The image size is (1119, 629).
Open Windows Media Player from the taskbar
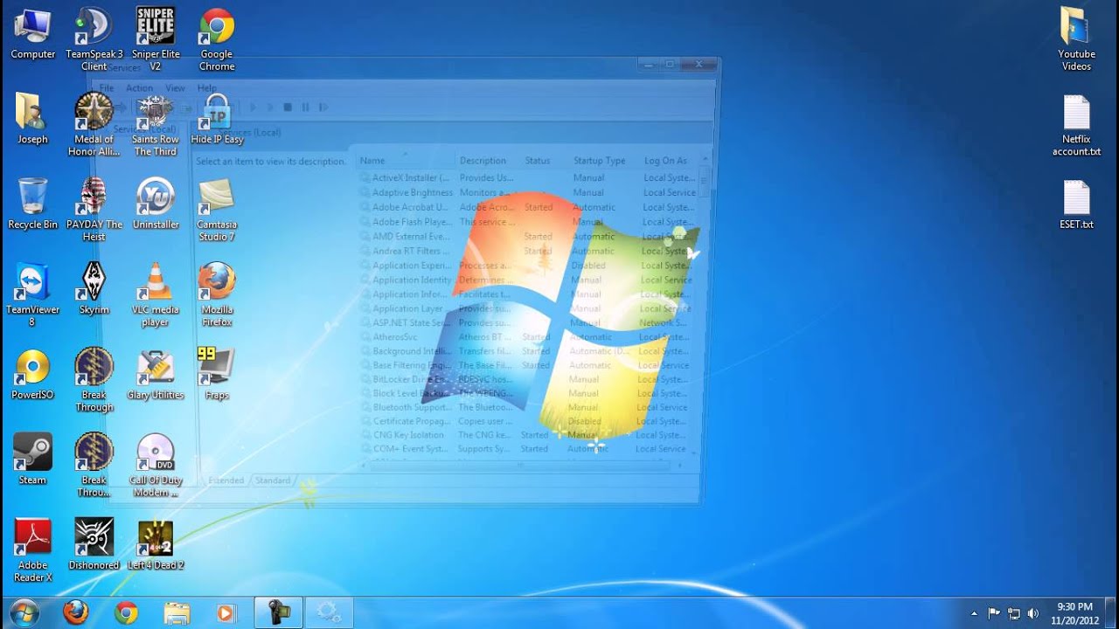pos(226,612)
